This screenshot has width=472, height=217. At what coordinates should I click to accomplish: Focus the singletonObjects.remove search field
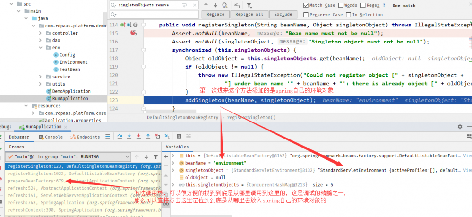pos(154,5)
